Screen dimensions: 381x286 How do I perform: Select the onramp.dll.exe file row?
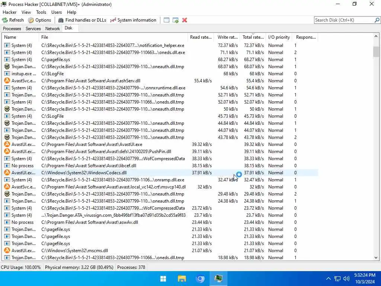160,180
